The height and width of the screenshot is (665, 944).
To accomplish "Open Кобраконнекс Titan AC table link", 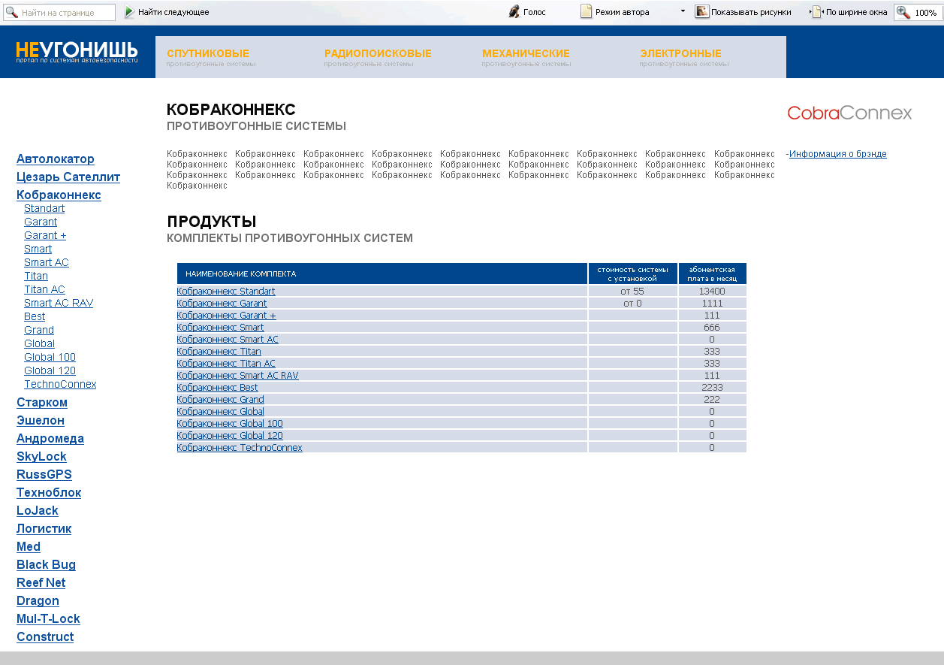I will click(x=226, y=364).
